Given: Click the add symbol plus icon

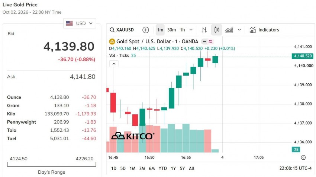Looking at the screenshot, I should click(x=145, y=30).
